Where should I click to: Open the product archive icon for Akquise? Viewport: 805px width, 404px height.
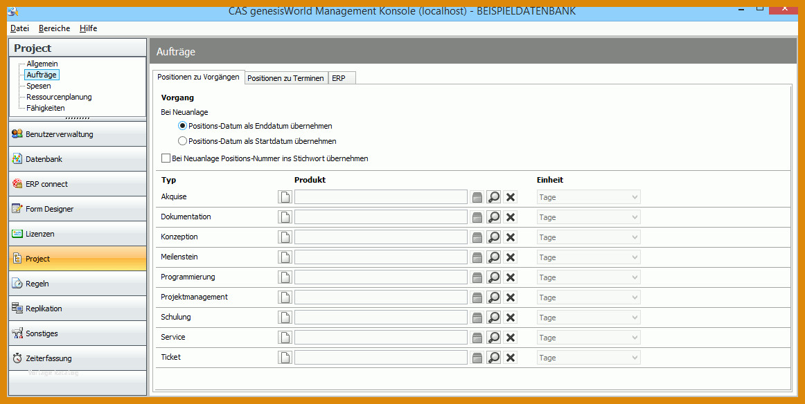477,197
